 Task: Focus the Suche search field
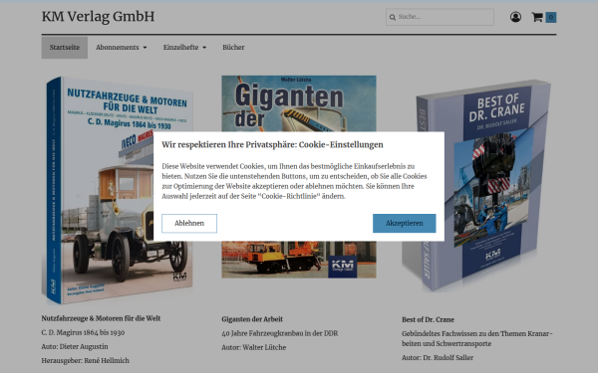[440, 17]
